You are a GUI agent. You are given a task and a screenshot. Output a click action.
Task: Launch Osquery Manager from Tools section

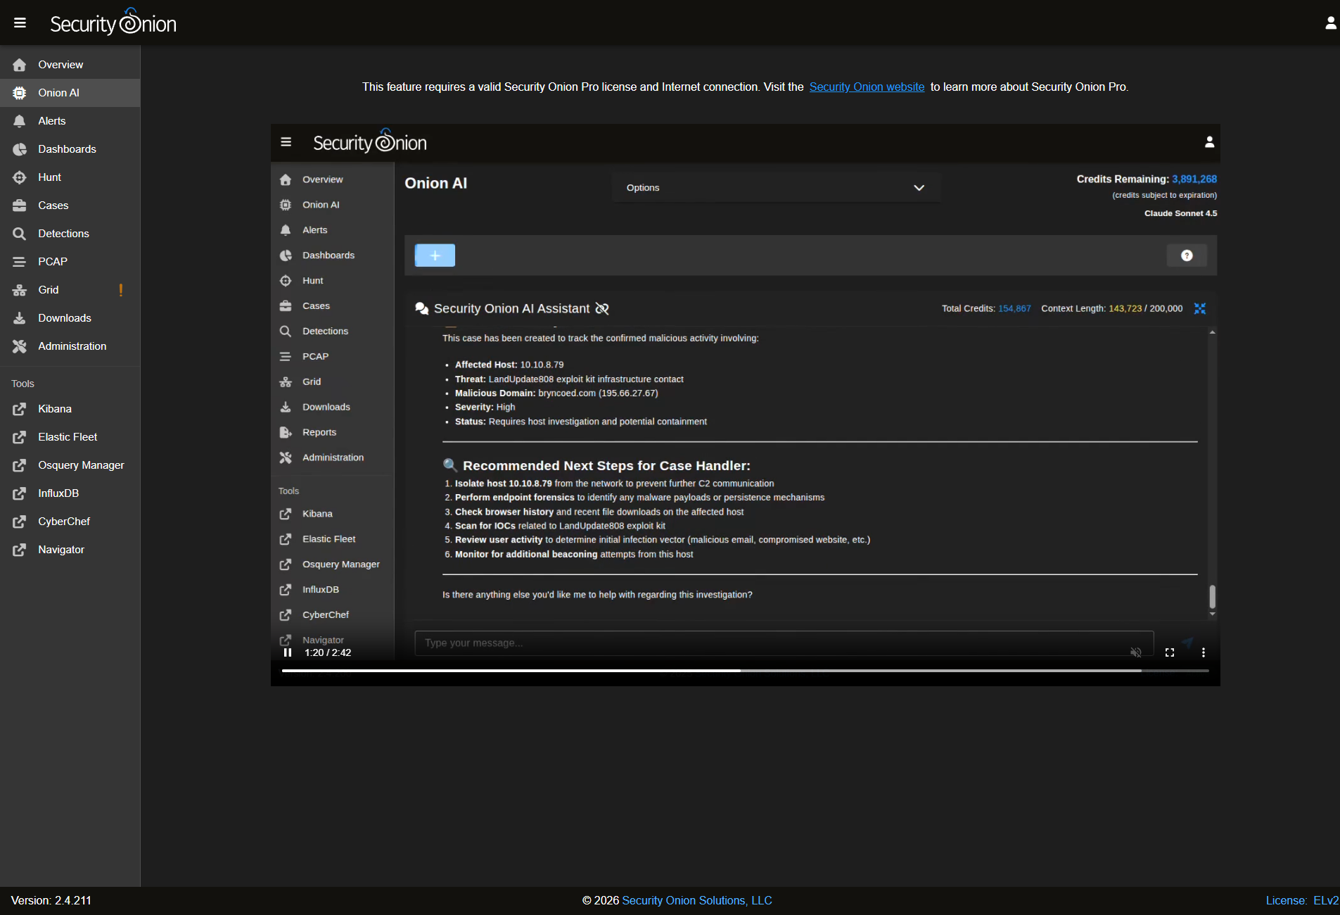(70, 465)
